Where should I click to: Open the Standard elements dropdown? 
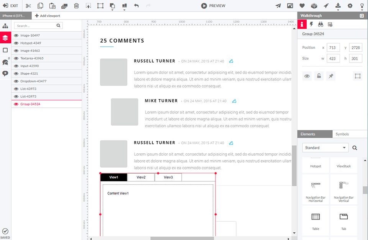[x=325, y=148]
